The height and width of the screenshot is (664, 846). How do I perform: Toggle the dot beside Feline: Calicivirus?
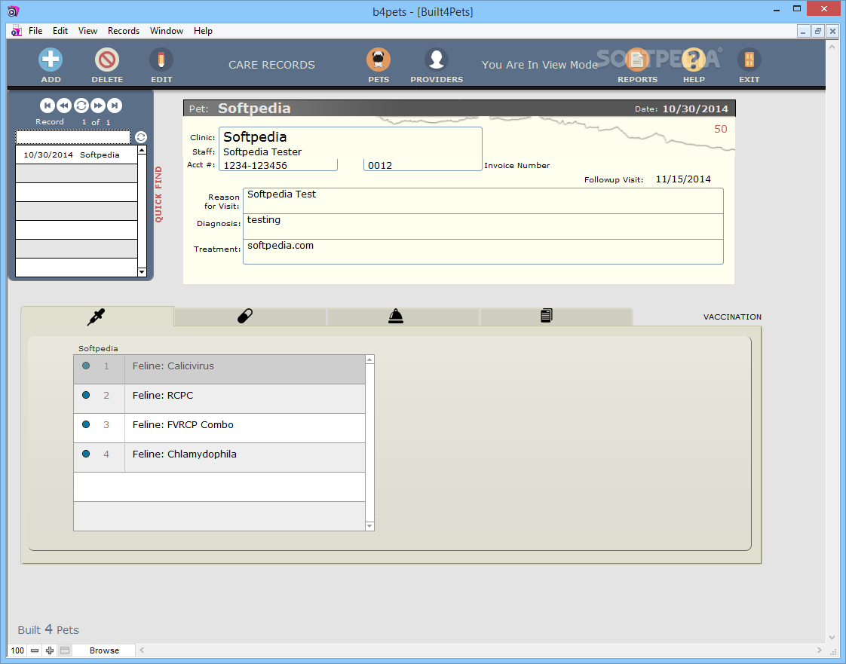86,366
